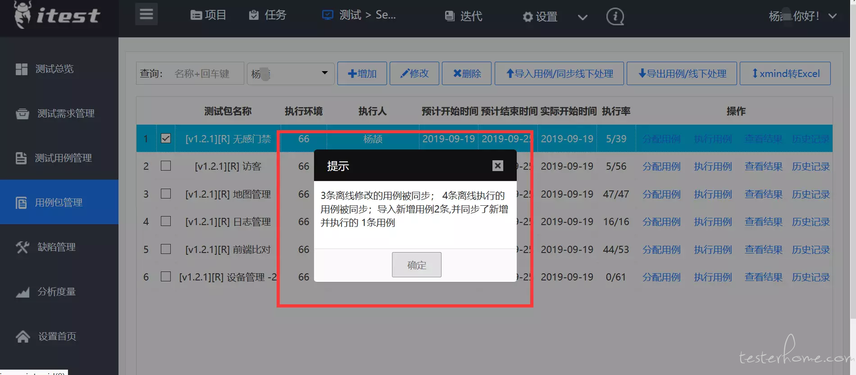This screenshot has height=375, width=856.
Task: Click 历史记录 for 访客 row
Action: coord(811,167)
